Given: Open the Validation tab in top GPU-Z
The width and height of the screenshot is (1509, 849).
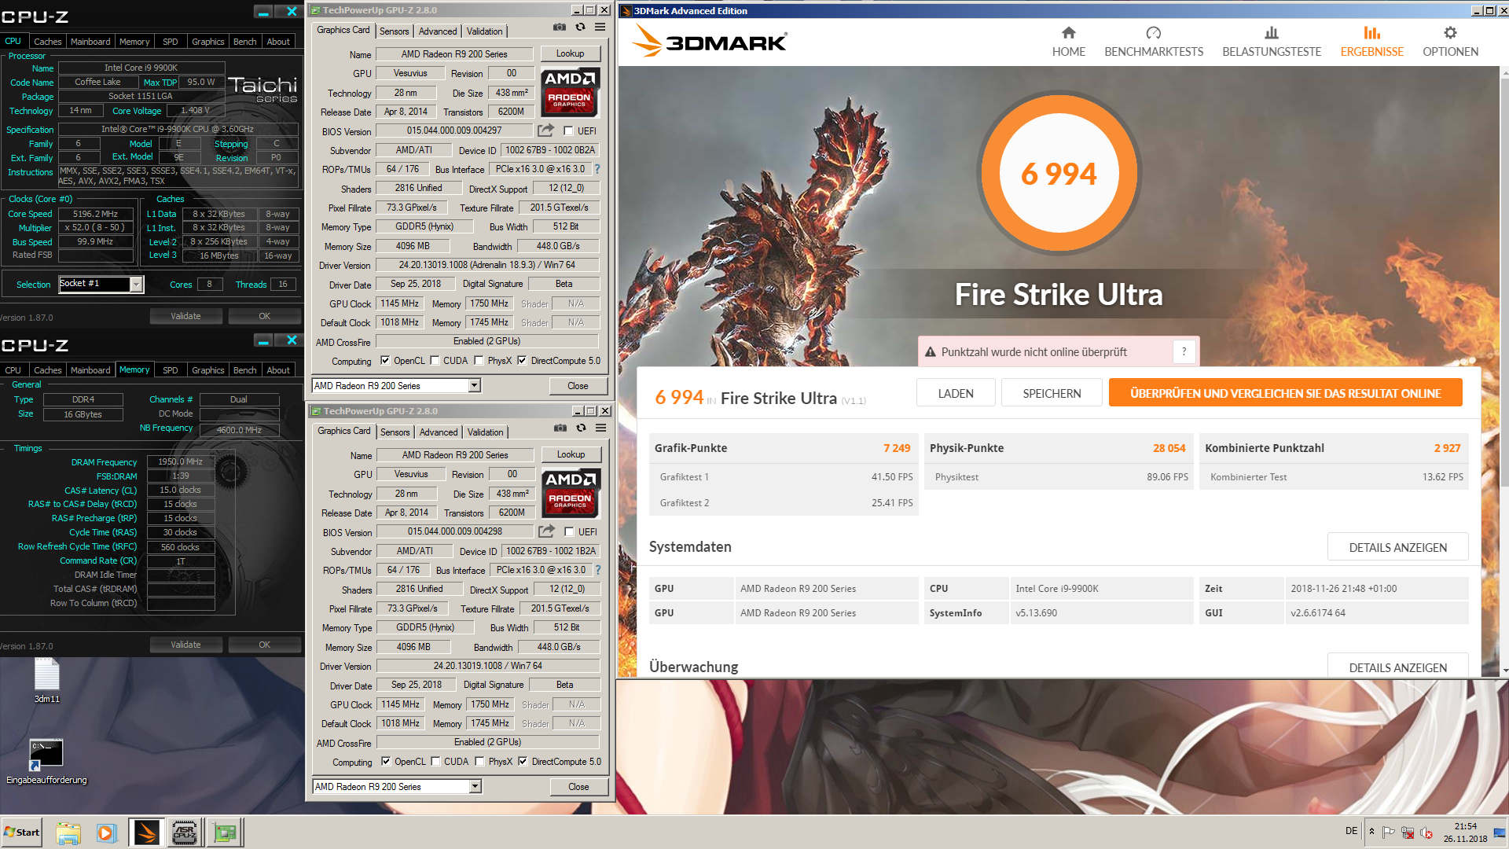Looking at the screenshot, I should pos(484,31).
